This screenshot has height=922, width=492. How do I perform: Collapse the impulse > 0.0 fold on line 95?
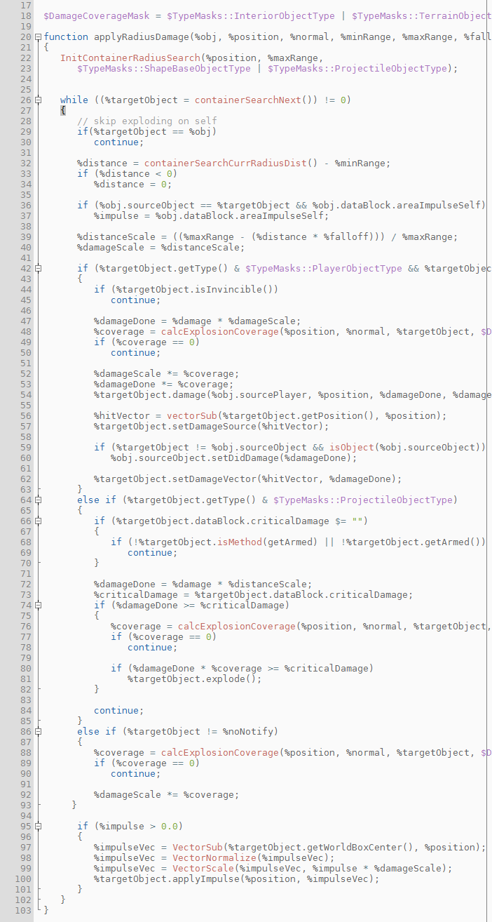click(38, 826)
